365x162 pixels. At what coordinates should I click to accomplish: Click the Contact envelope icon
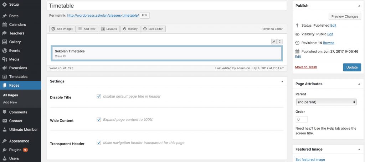pos(4,121)
